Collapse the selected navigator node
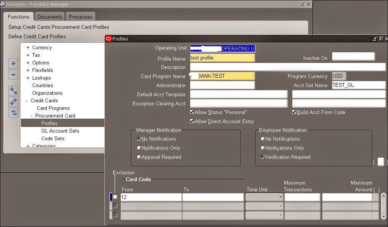This screenshot has width=388, height=227. [13, 74]
